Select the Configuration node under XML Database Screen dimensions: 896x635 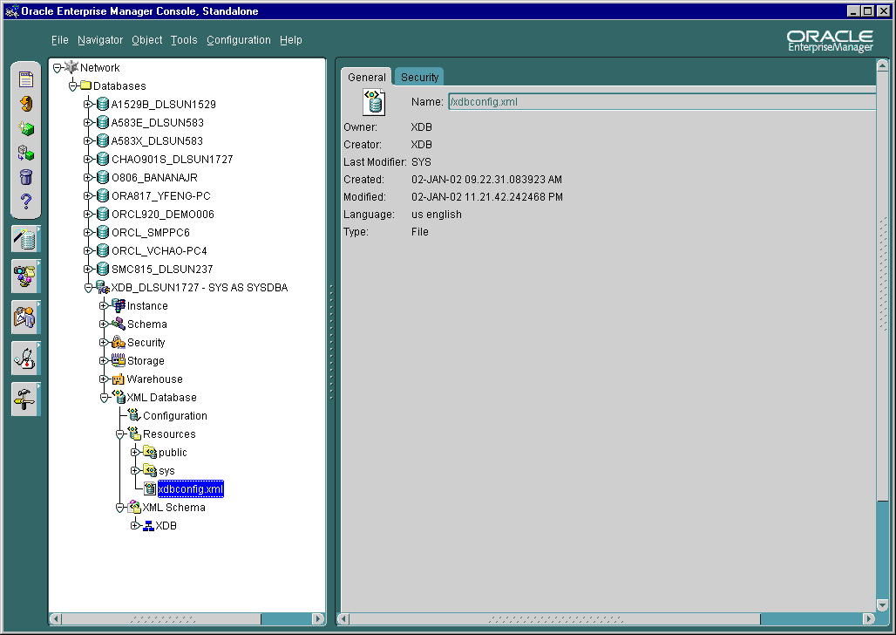(177, 415)
